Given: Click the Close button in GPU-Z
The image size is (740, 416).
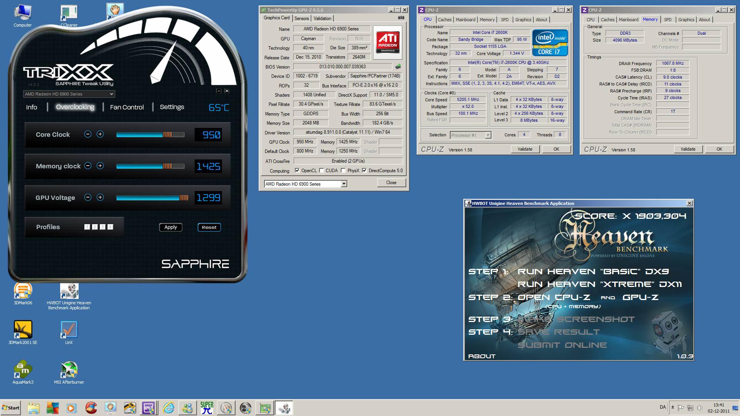Looking at the screenshot, I should 391,183.
